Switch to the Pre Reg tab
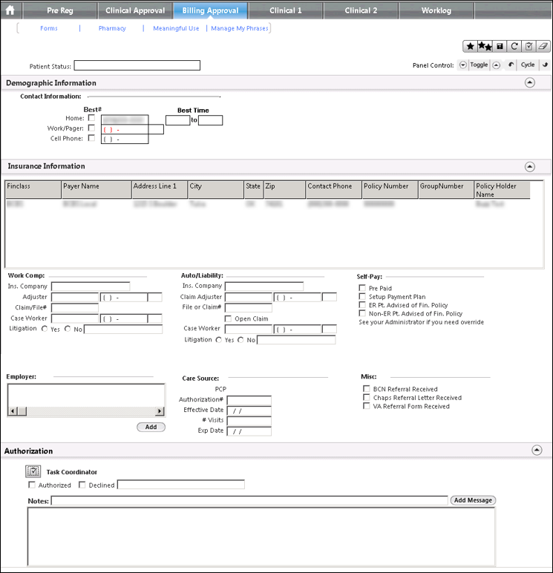The width and height of the screenshot is (553, 573). click(x=60, y=10)
